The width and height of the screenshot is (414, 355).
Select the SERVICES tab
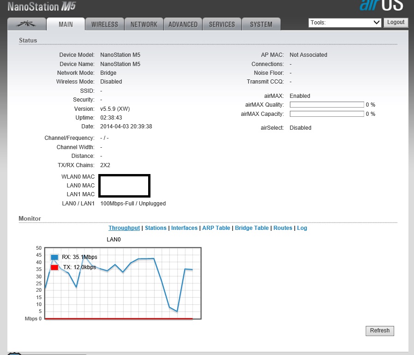(222, 24)
